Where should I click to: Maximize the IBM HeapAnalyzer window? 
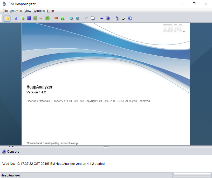click(x=194, y=4)
